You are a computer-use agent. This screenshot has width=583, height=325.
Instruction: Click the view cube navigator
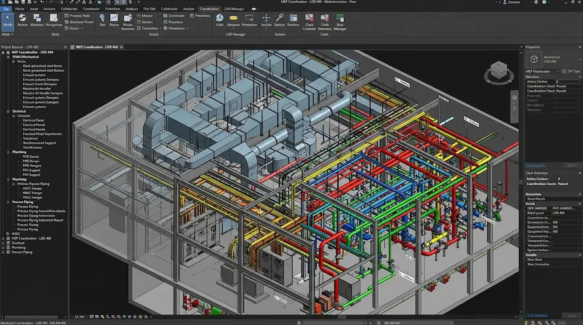499,72
